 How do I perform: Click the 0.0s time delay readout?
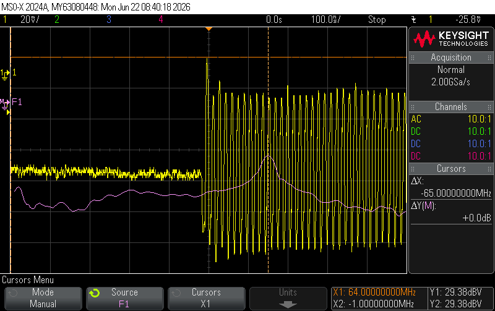[274, 20]
